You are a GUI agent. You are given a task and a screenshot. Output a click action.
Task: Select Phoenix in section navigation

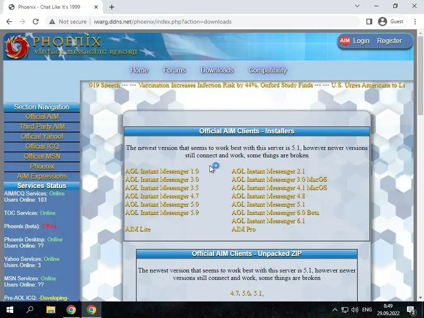42,166
